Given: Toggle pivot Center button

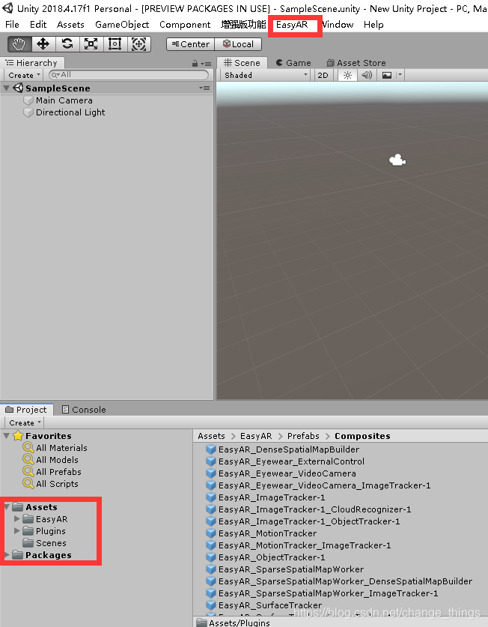Looking at the screenshot, I should point(191,44).
